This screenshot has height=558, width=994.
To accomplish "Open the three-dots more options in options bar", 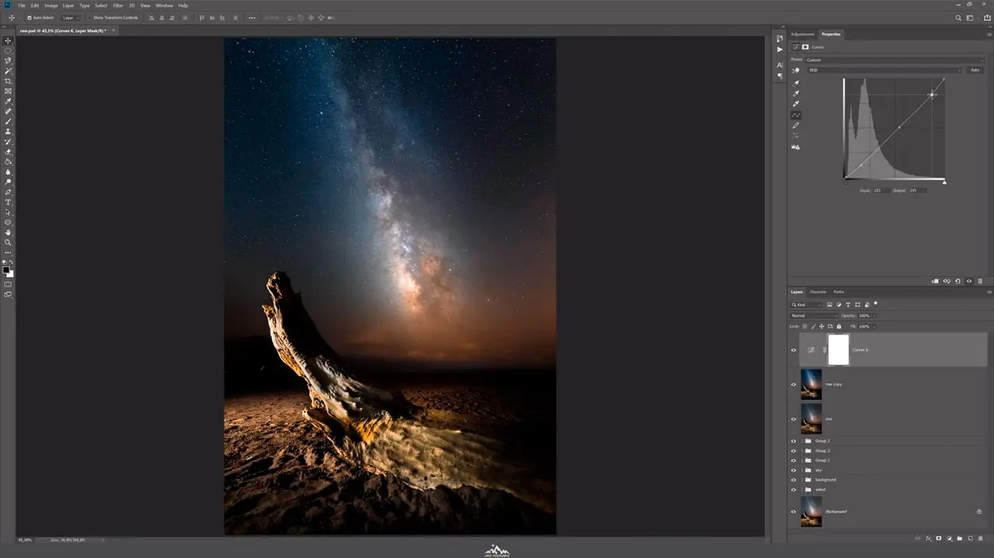I will [x=252, y=17].
